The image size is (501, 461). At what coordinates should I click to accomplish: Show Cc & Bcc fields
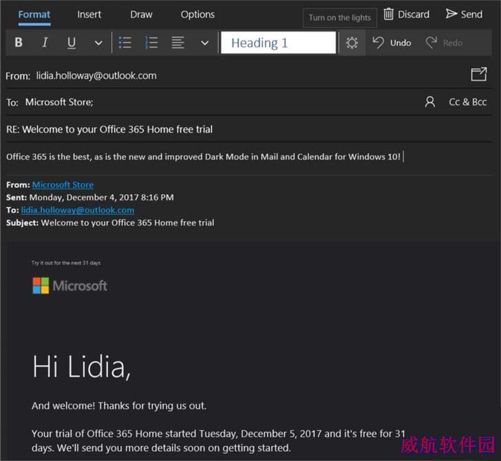[467, 102]
